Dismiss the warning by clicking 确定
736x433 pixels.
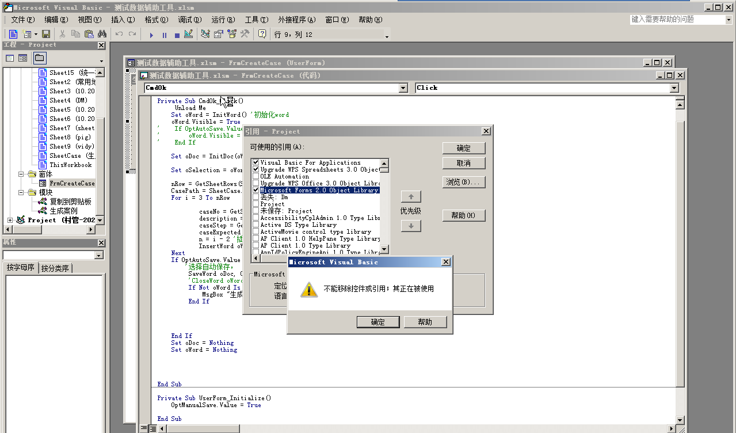coord(378,321)
